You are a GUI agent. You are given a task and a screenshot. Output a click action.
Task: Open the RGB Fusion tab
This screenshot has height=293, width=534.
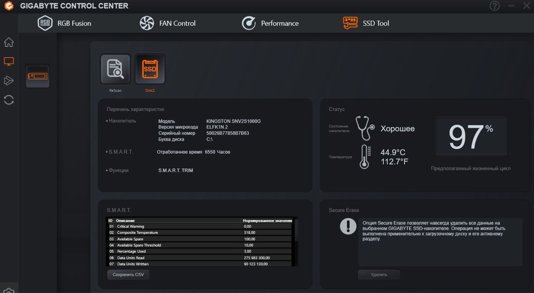point(65,23)
